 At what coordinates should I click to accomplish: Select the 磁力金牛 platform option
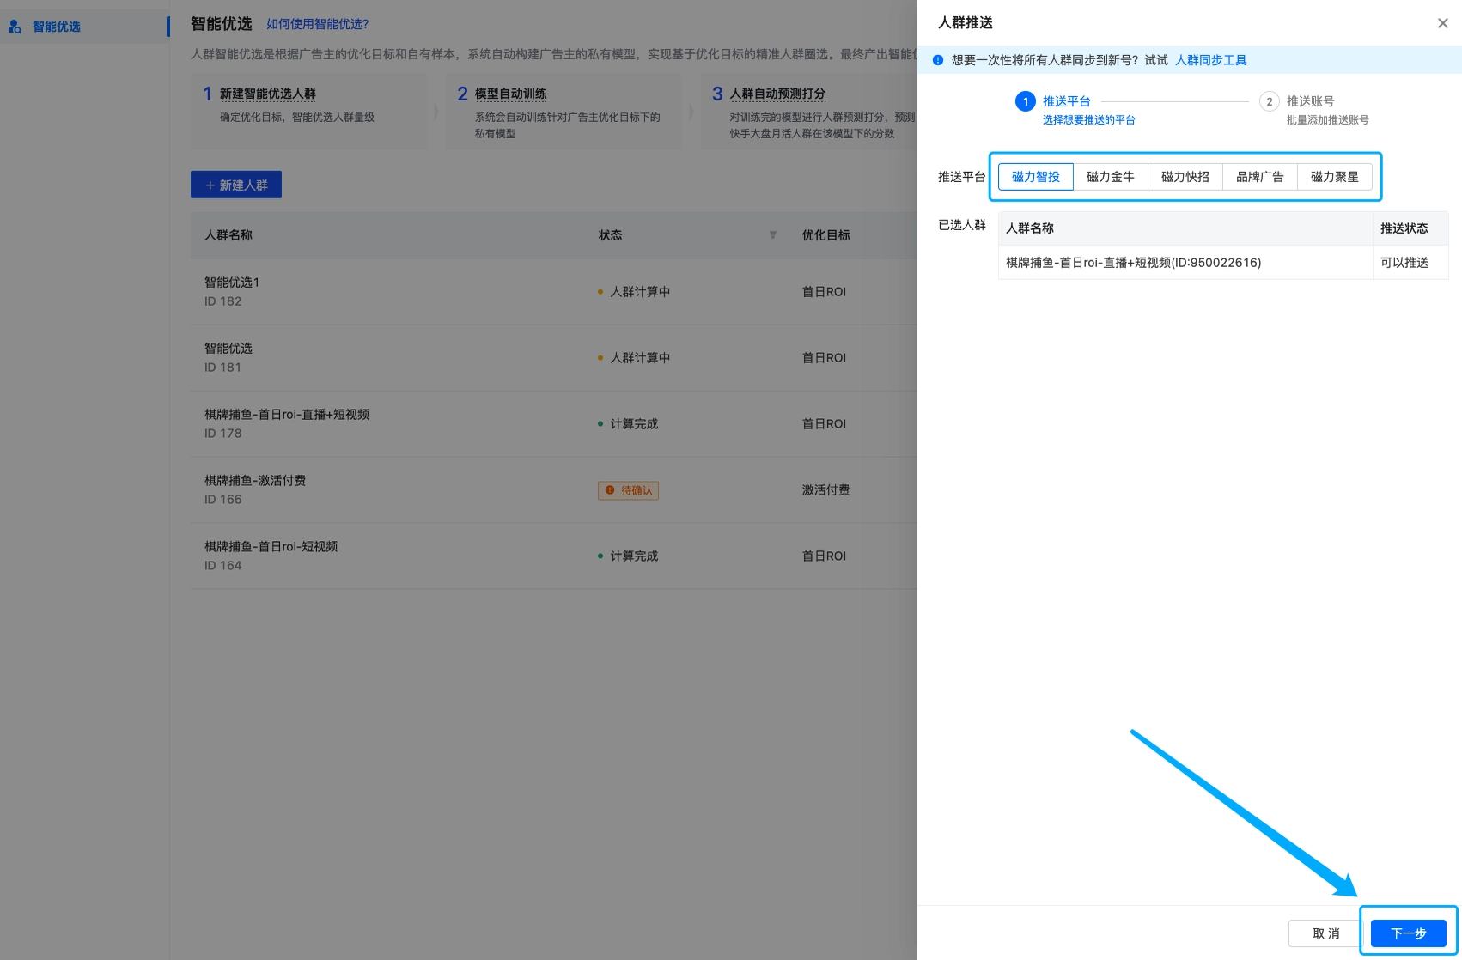pyautogui.click(x=1111, y=177)
